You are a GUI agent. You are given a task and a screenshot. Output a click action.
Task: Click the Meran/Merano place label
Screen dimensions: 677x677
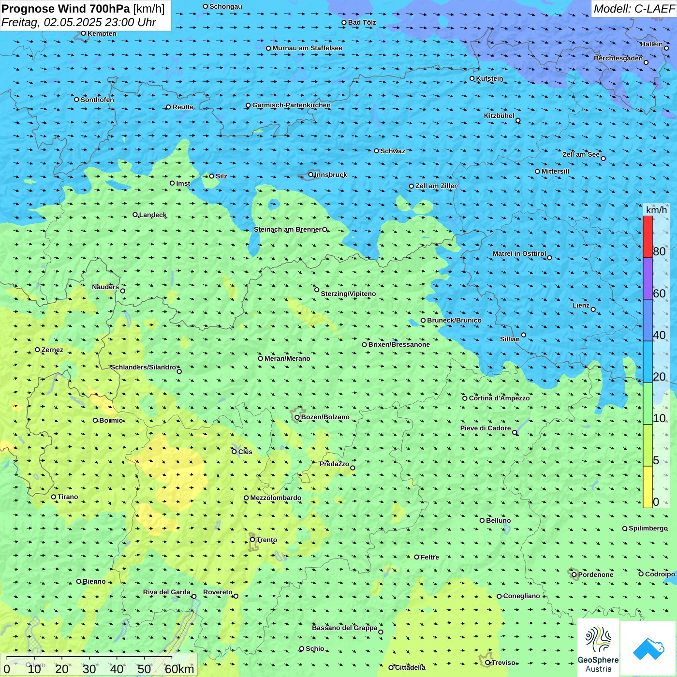[287, 358]
